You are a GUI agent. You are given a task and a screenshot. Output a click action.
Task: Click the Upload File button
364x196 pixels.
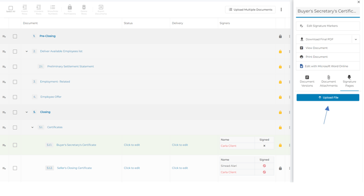(328, 97)
